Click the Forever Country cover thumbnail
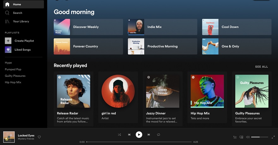 (62, 46)
